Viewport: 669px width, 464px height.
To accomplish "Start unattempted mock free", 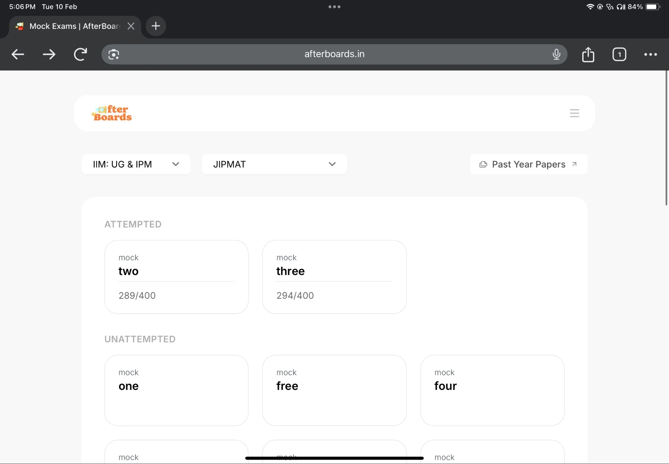I will tap(334, 390).
